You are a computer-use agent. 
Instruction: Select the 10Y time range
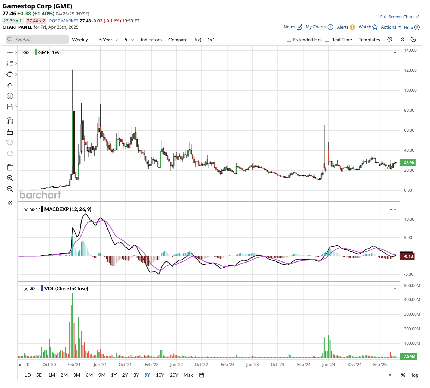pyautogui.click(x=160, y=375)
